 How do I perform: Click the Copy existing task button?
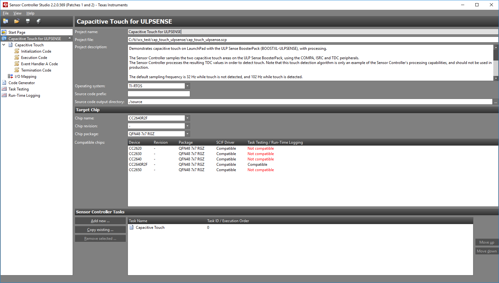pos(100,230)
